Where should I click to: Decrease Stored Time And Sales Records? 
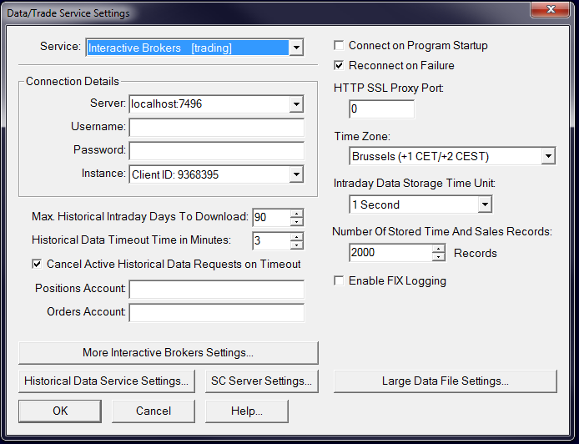click(439, 256)
